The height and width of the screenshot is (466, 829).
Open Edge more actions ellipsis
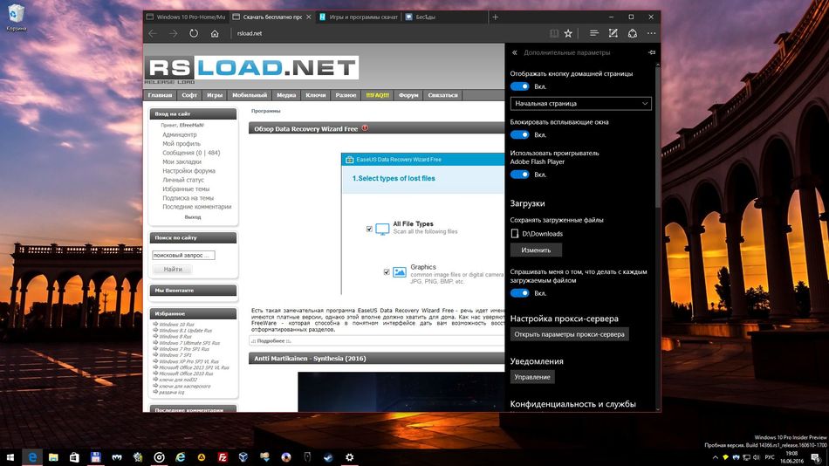point(651,33)
